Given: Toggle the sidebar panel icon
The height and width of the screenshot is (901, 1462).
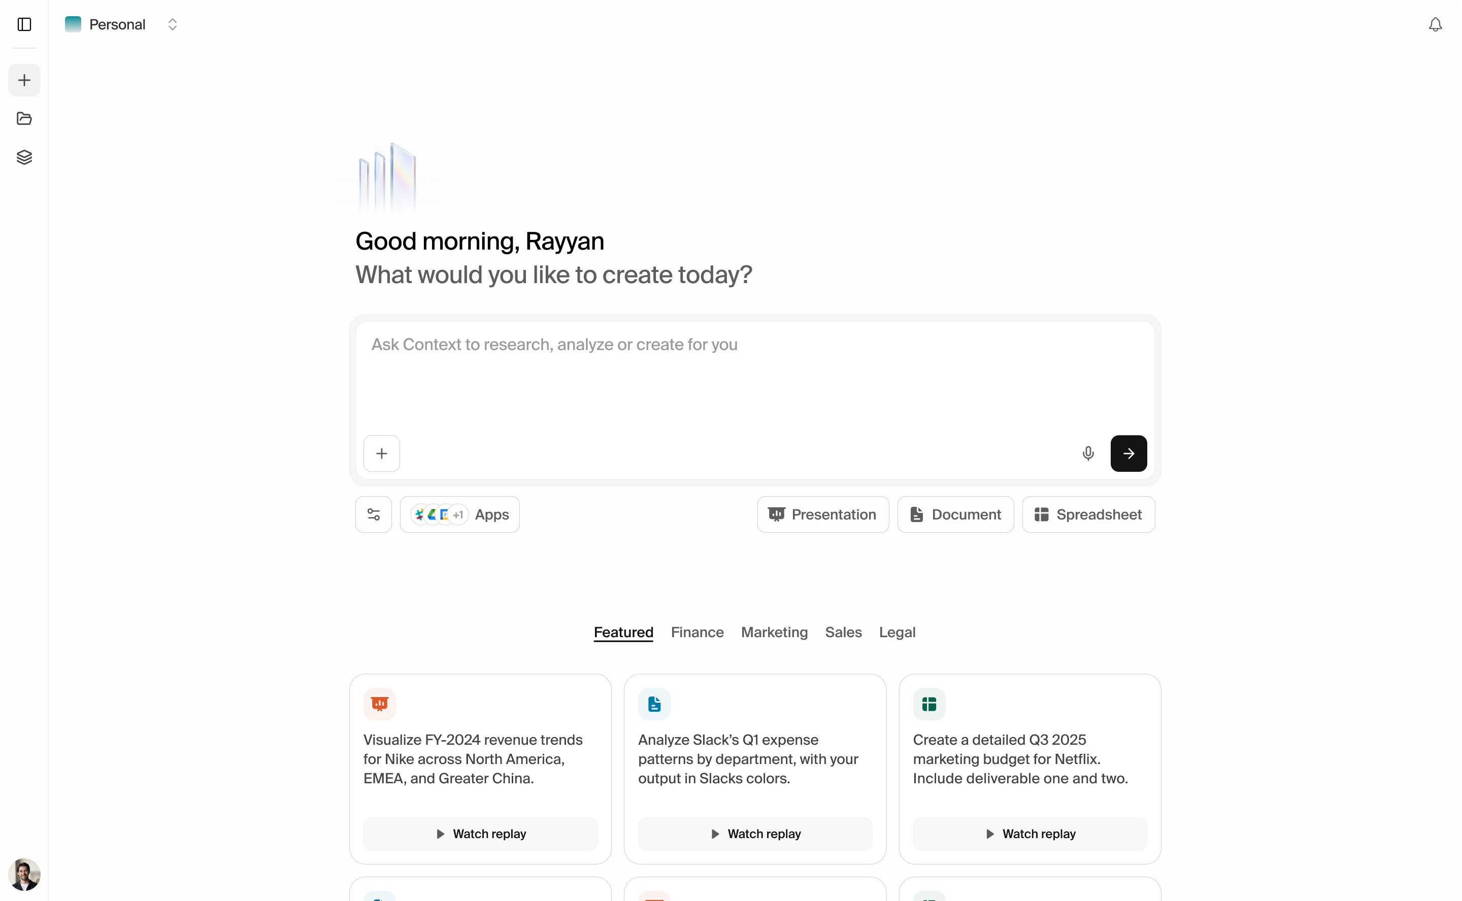Looking at the screenshot, I should coord(24,25).
